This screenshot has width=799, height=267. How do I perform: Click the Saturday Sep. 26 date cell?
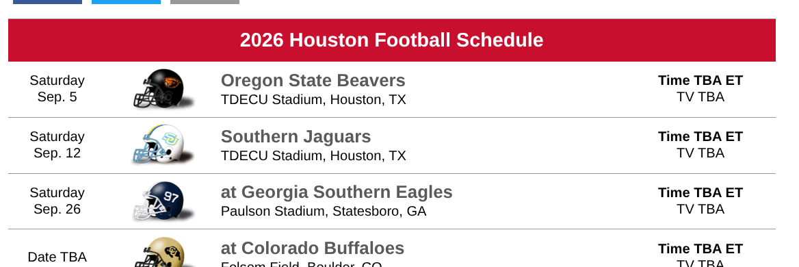tap(57, 201)
